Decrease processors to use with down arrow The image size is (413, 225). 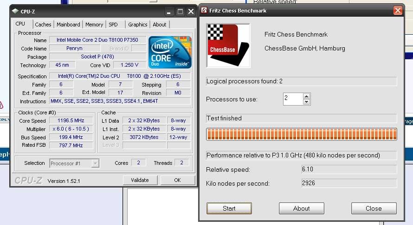tap(306, 102)
